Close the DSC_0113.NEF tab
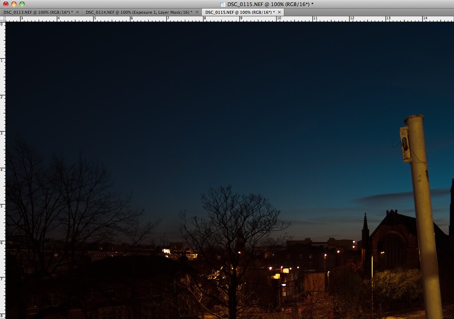Viewport: 454px width, 319px height. pos(78,12)
